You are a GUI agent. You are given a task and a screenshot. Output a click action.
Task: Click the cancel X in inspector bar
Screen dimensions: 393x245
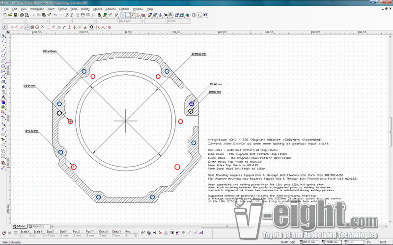pos(9,233)
